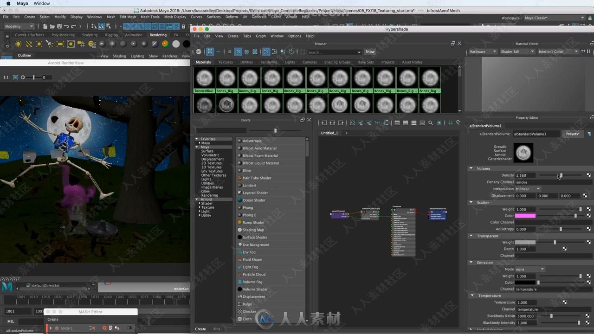Switch to the Shading Groups browser tab
The width and height of the screenshot is (594, 334).
(x=337, y=62)
